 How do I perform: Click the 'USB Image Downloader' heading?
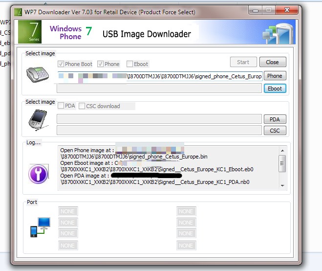coord(147,34)
